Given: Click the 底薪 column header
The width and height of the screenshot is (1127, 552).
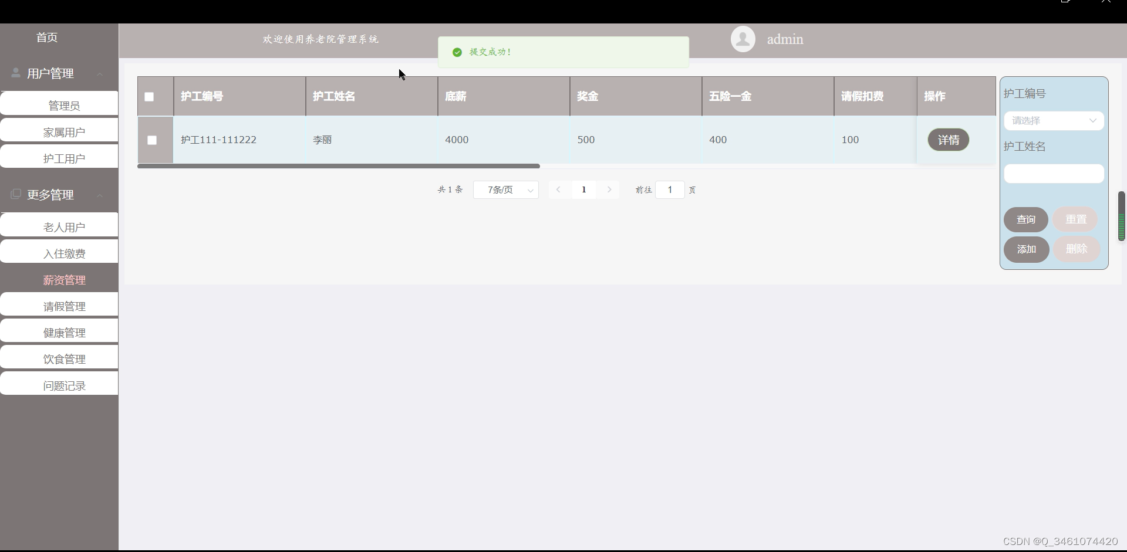Looking at the screenshot, I should [x=504, y=96].
